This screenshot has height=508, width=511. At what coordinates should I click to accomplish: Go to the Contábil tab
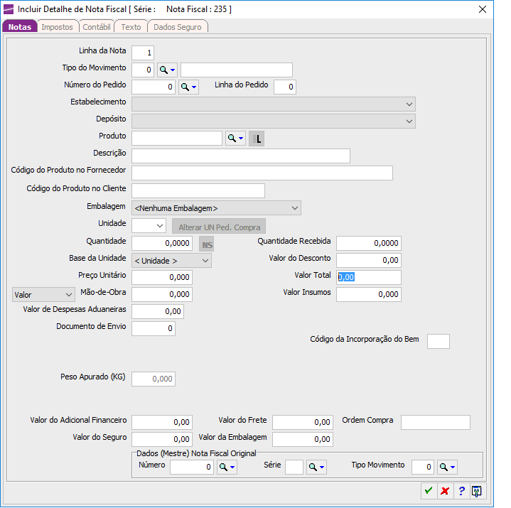click(96, 27)
